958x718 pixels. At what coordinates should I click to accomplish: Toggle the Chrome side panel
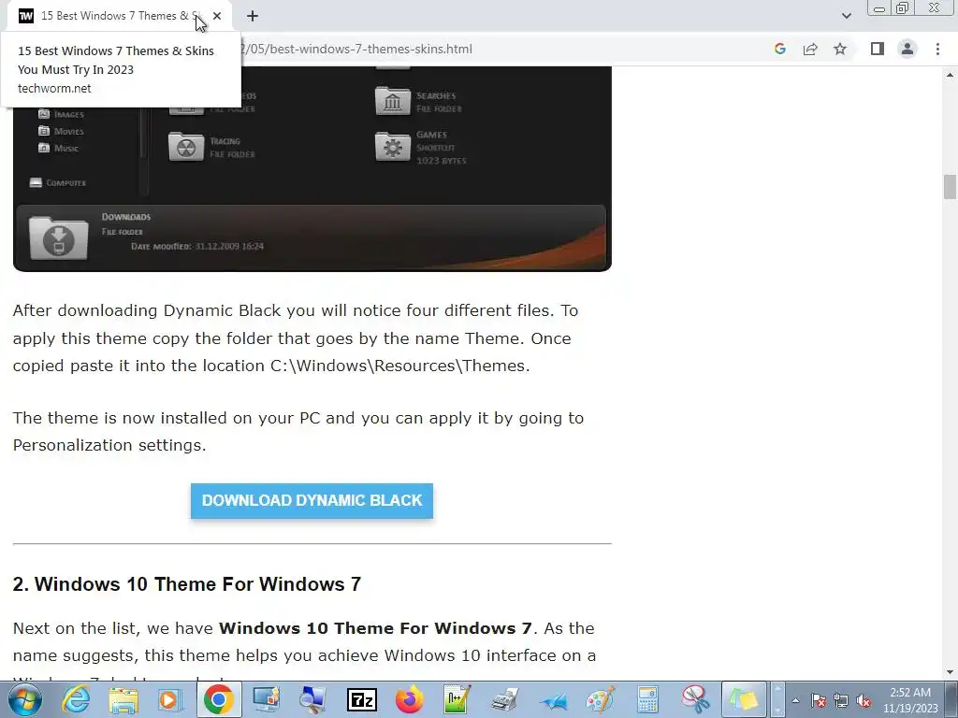(878, 49)
